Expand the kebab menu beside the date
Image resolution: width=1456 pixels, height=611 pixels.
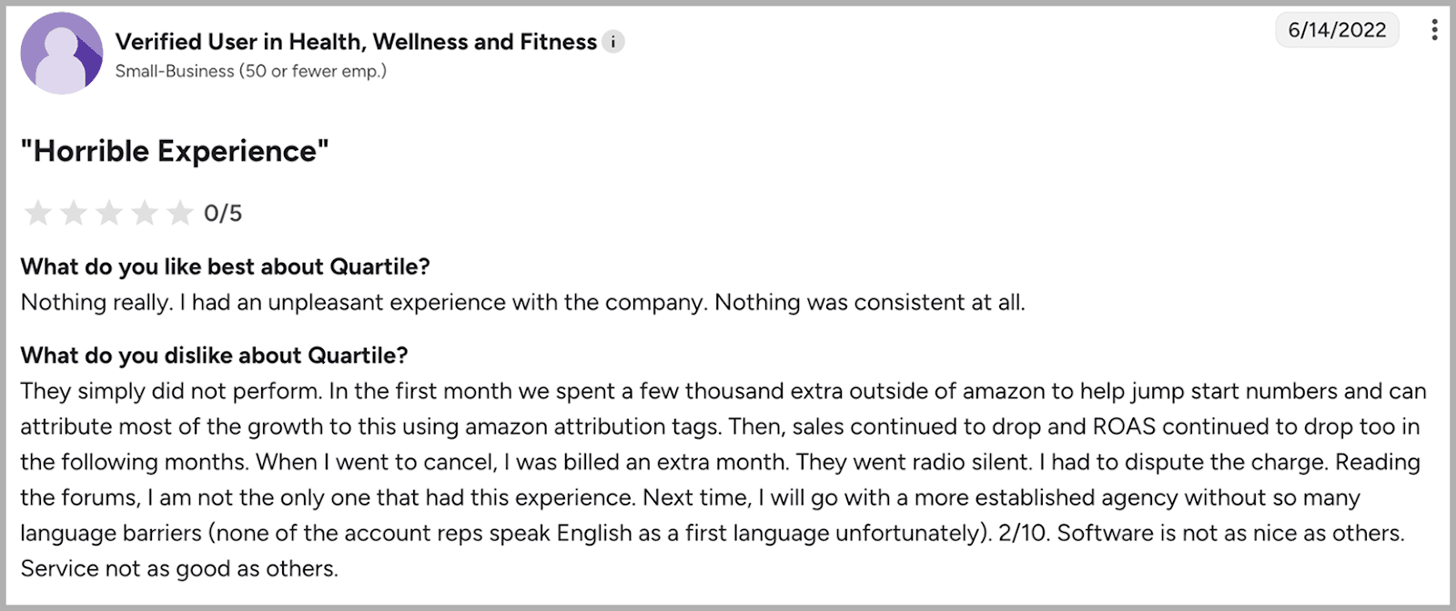pyautogui.click(x=1434, y=29)
